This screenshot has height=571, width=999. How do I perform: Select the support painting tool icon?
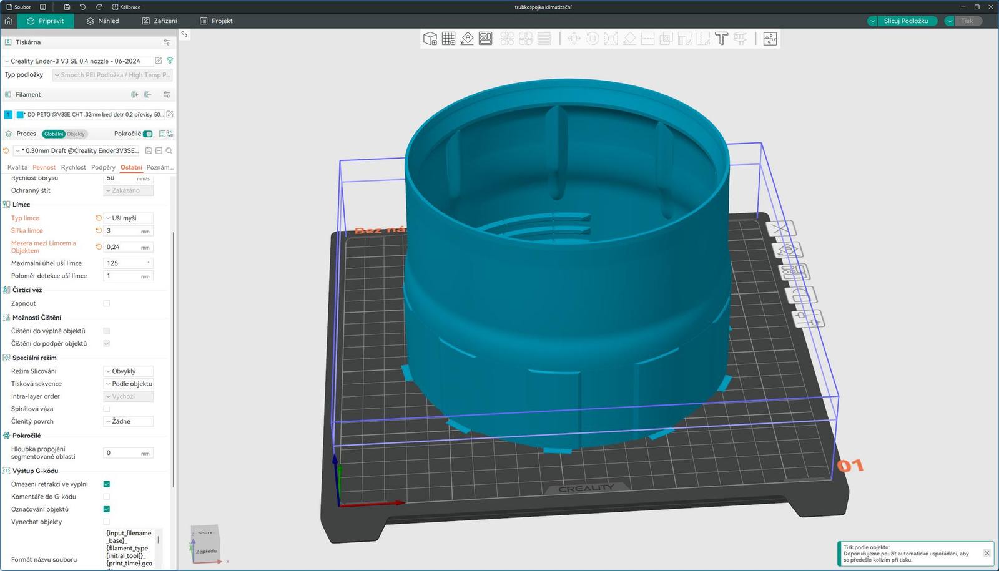(x=685, y=39)
